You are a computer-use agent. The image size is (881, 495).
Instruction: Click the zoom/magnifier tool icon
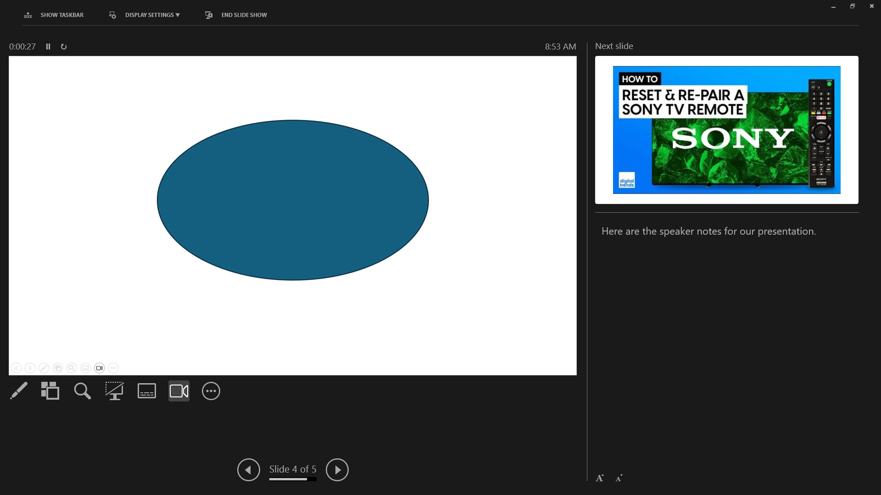tap(82, 390)
